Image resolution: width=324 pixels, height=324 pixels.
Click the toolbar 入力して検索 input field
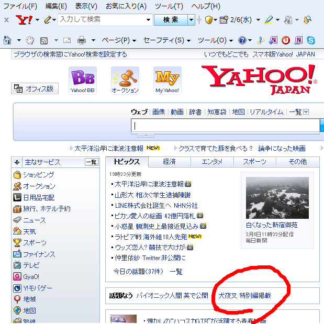tap(102, 20)
